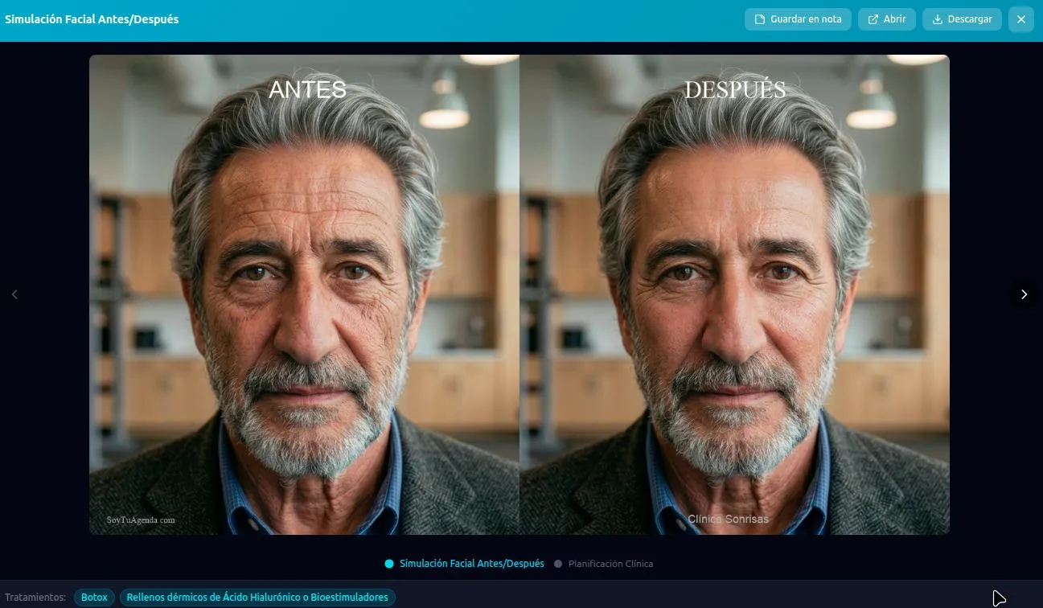Click the 'Tratamientos:' label
Image resolution: width=1043 pixels, height=608 pixels.
click(x=34, y=598)
